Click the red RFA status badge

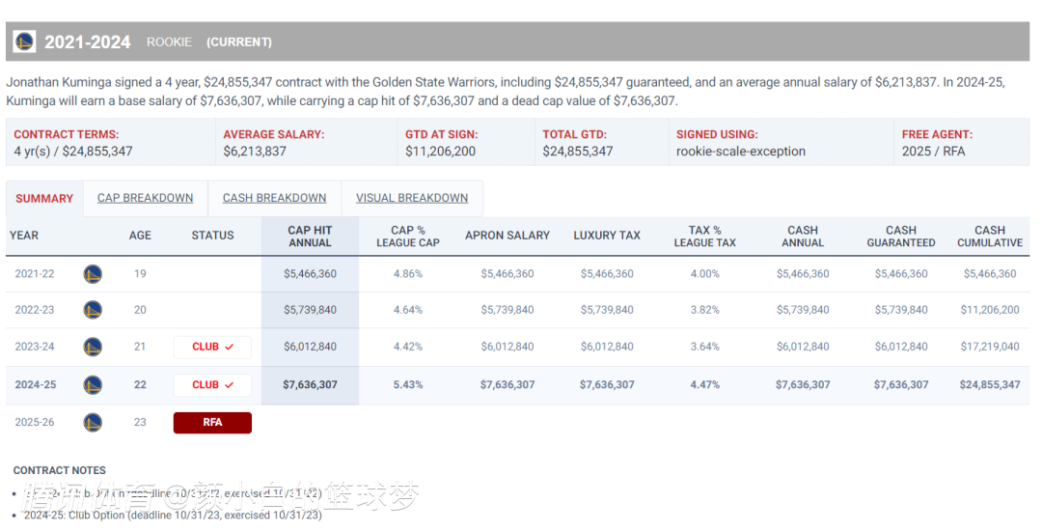coord(212,422)
